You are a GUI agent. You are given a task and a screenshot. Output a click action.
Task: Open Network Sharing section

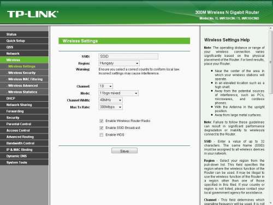click(x=24, y=105)
